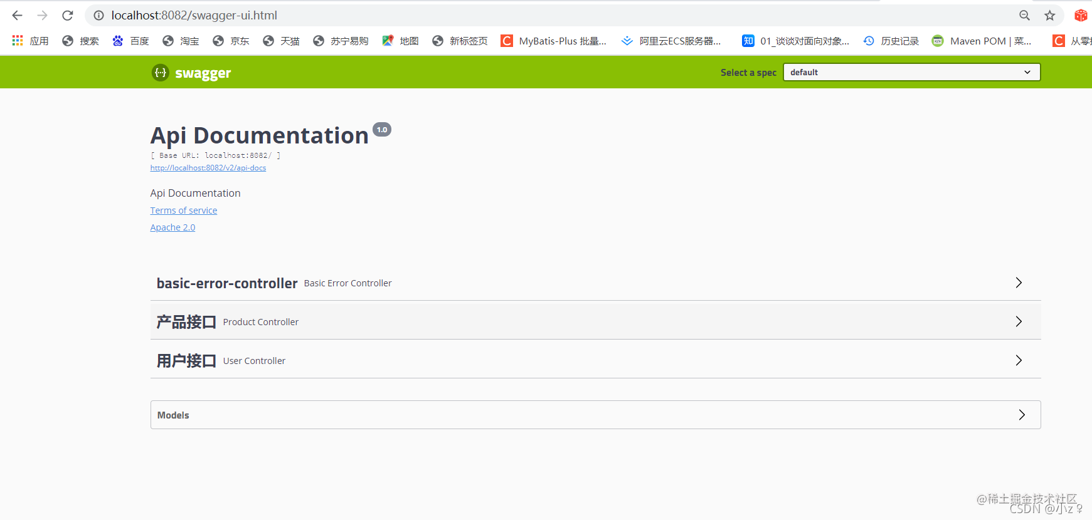Viewport: 1092px width, 520px height.
Task: Open the 苏宁易购 bookmark
Action: coord(341,41)
